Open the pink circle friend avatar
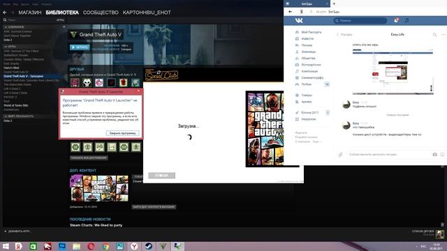The height and width of the screenshot is (251, 447). click(99, 82)
